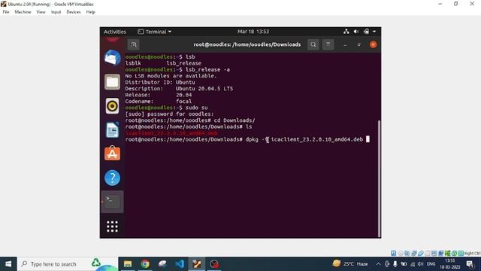
Task: Click the Windows tray volume icon
Action: [x=421, y=264]
